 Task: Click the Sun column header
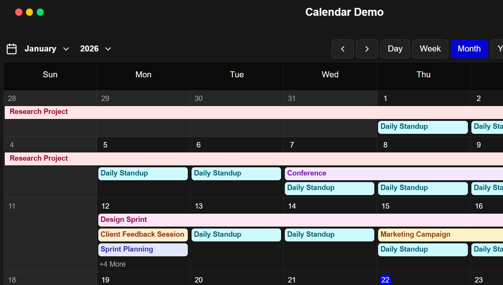50,75
